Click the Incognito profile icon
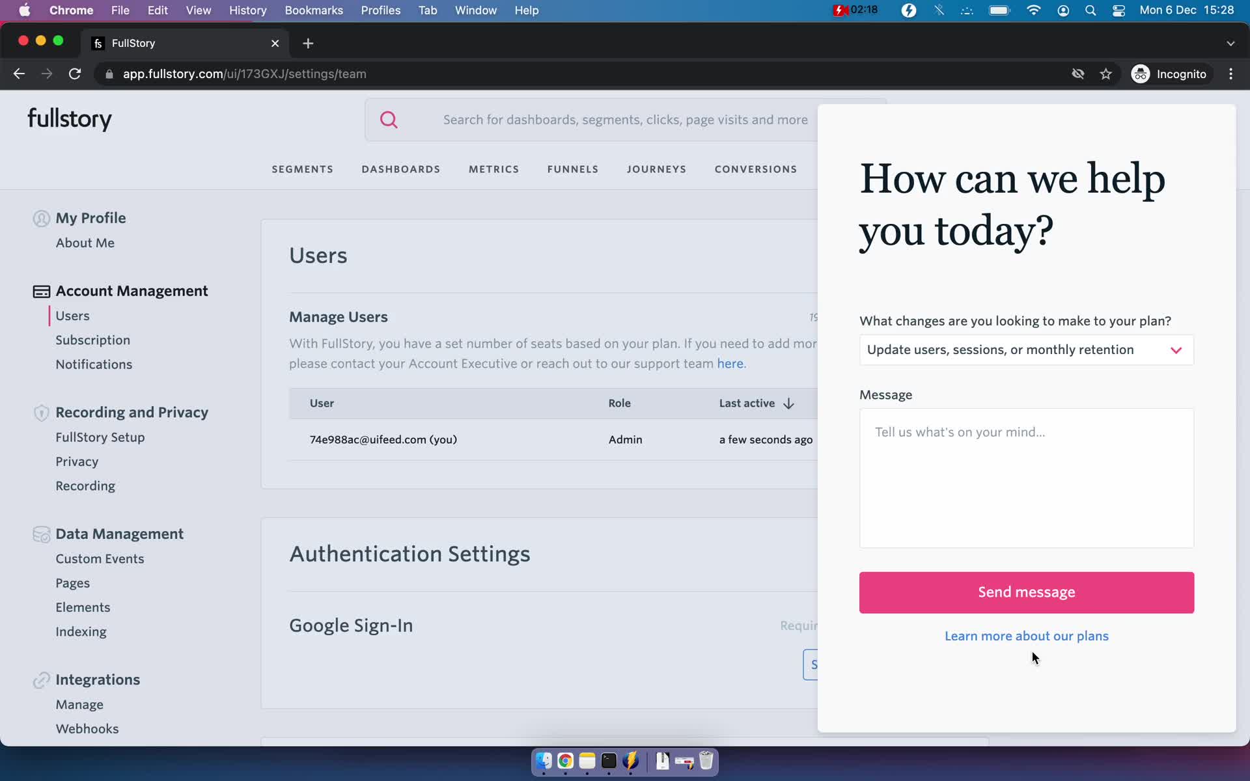Viewport: 1250px width, 781px height. point(1140,74)
